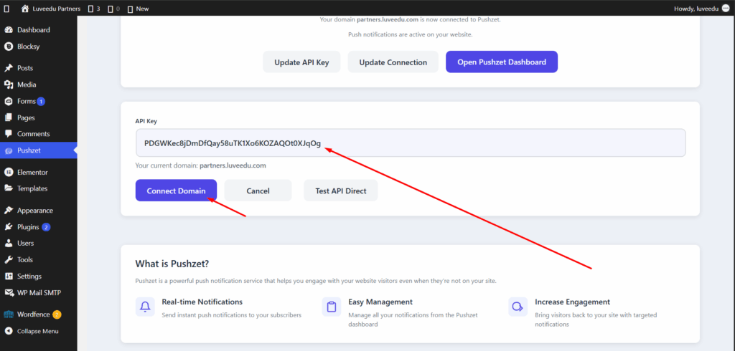Open Pushzet Dashboard button
Image resolution: width=735 pixels, height=351 pixels.
[502, 62]
